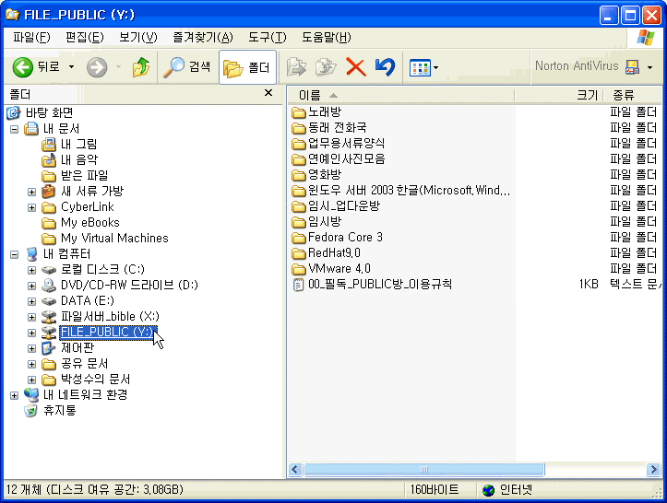The height and width of the screenshot is (503, 667).
Task: Click the 휴지통 recycle bin icon
Action: pos(30,410)
